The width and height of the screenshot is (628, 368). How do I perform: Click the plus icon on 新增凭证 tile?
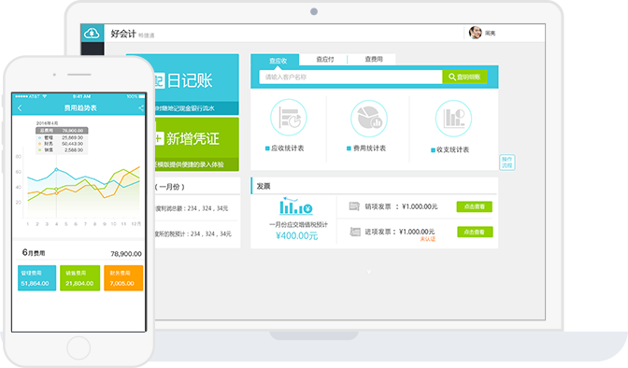pos(159,138)
